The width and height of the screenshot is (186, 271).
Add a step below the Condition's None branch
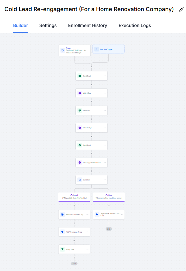click(109, 206)
